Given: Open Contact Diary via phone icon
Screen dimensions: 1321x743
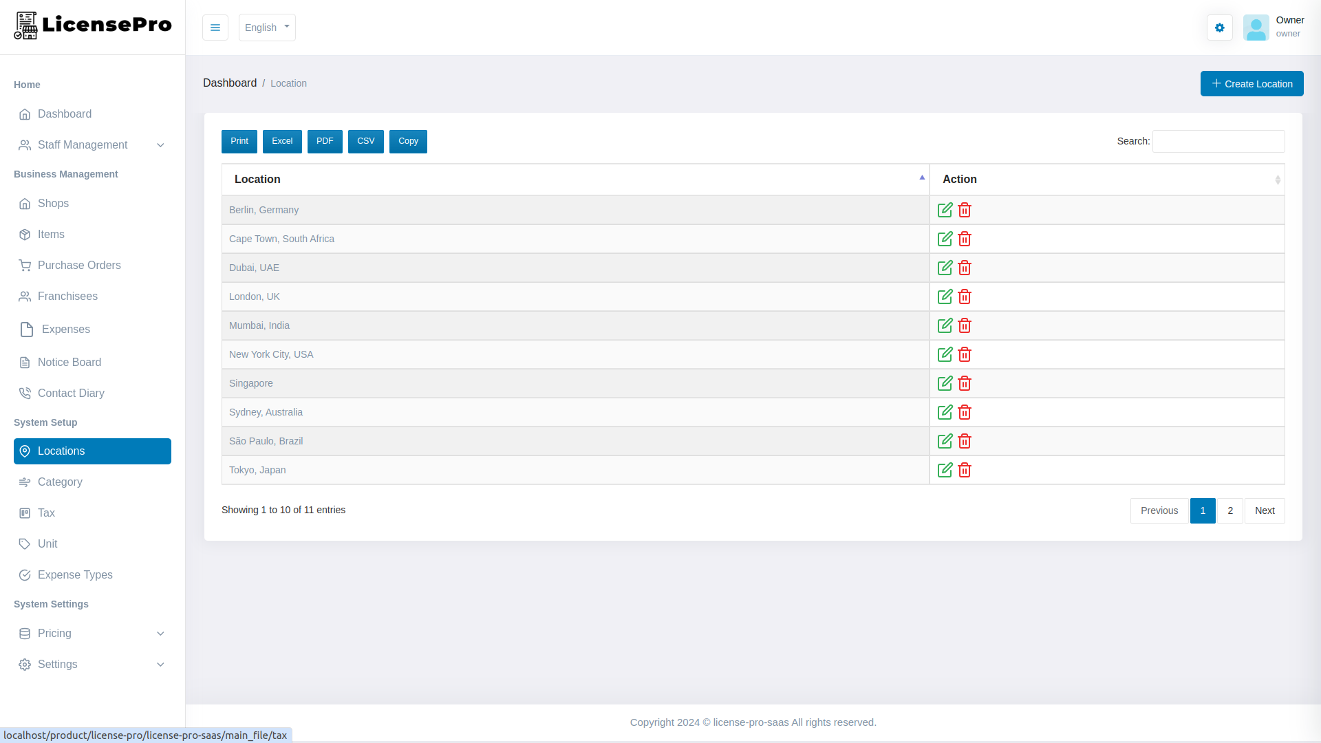Looking at the screenshot, I should coord(25,393).
